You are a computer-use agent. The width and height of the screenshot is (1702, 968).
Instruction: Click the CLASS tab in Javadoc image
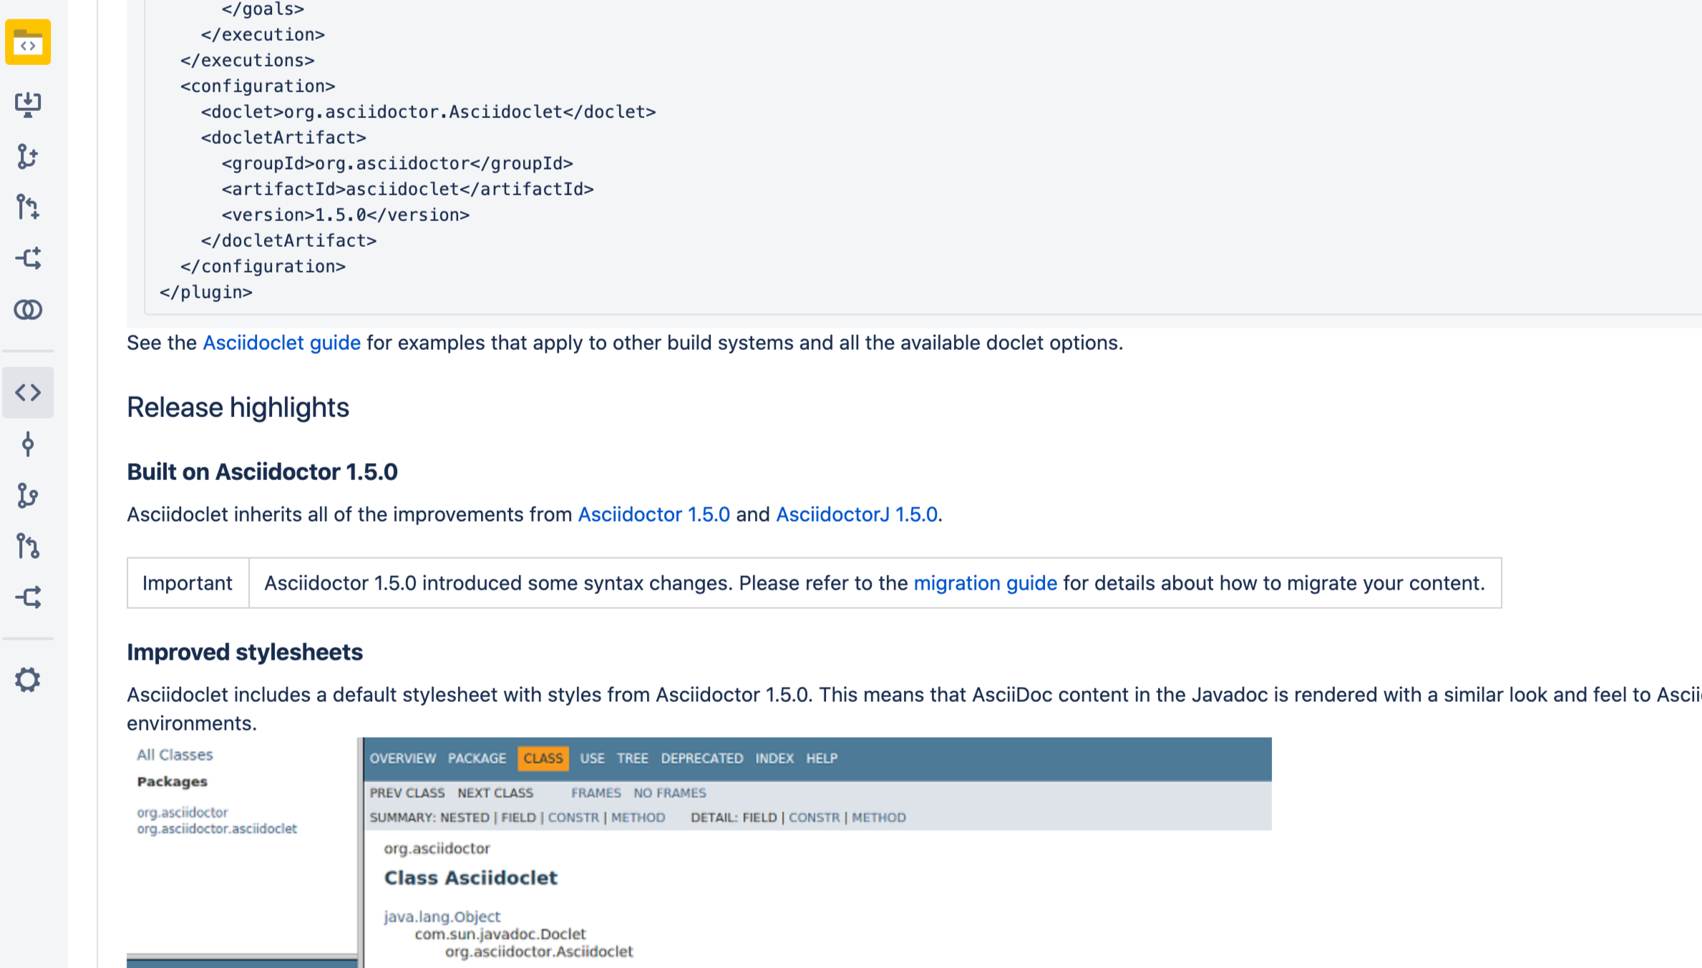point(543,758)
